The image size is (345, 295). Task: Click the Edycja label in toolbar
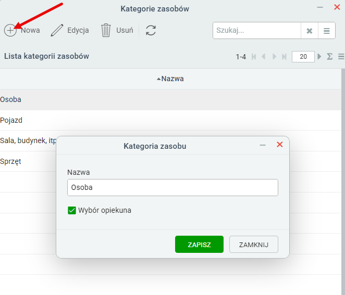point(78,30)
